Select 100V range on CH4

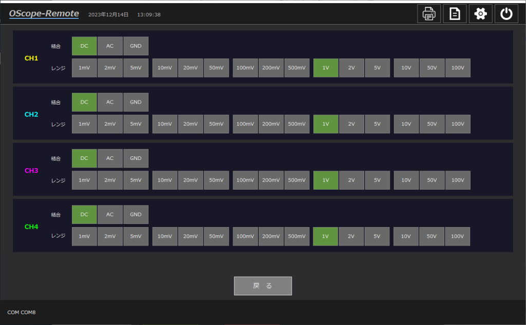coord(458,237)
